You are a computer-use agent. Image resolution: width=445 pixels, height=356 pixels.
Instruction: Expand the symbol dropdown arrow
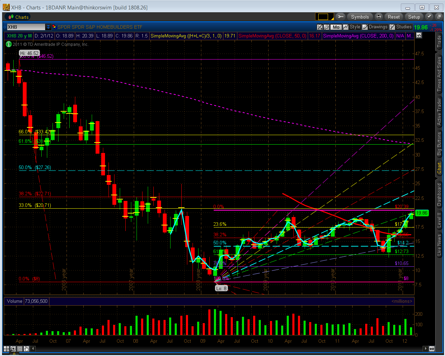coord(48,27)
